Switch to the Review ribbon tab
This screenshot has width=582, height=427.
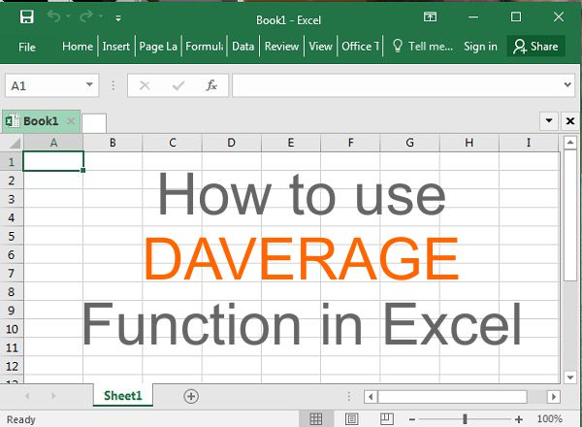281,47
